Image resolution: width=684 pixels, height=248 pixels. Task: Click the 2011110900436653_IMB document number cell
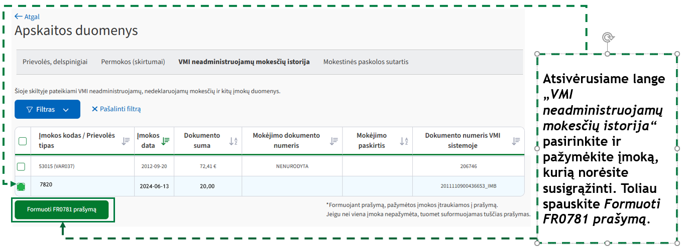point(468,186)
